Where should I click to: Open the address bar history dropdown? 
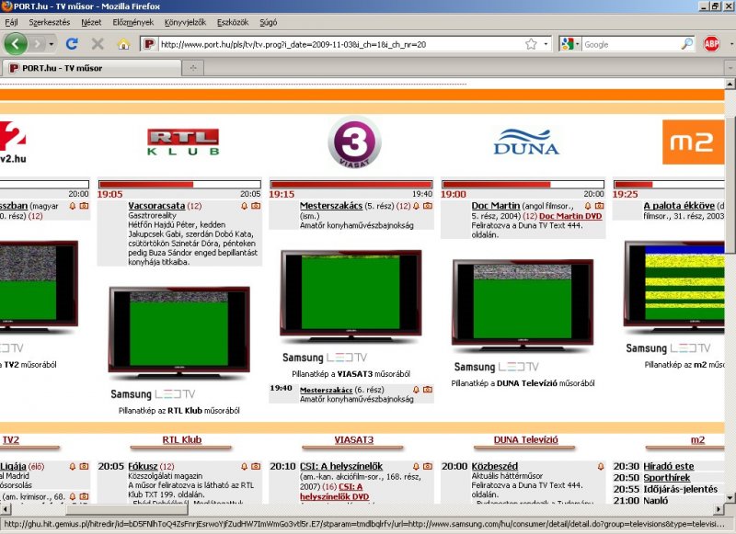click(546, 44)
